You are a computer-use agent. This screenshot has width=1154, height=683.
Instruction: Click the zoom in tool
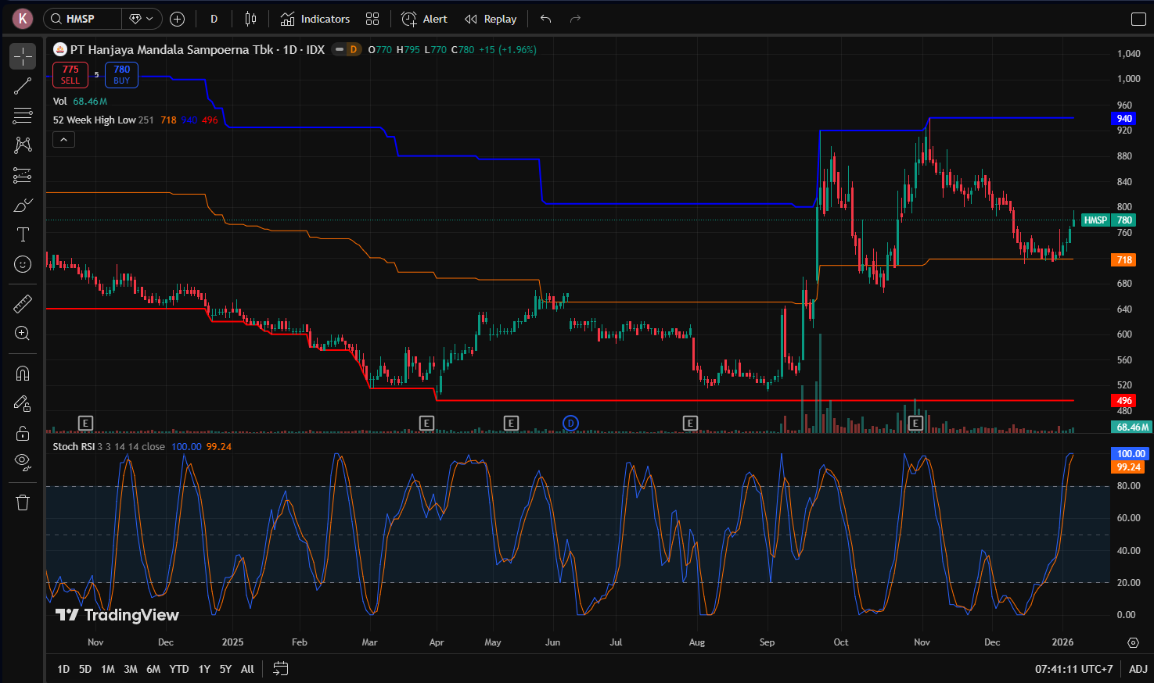(23, 334)
